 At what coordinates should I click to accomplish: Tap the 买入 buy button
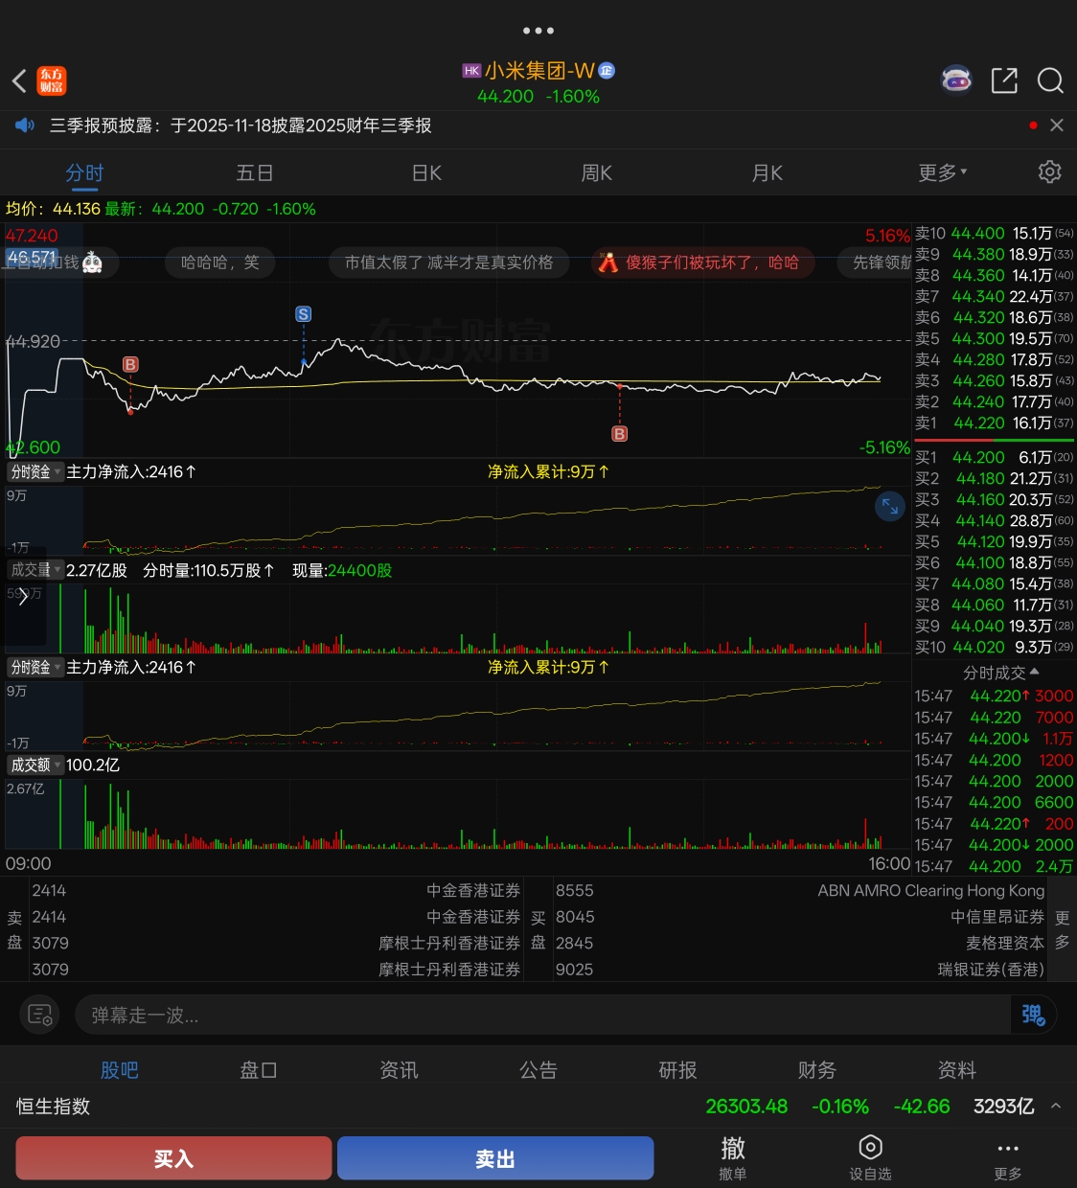(173, 1158)
